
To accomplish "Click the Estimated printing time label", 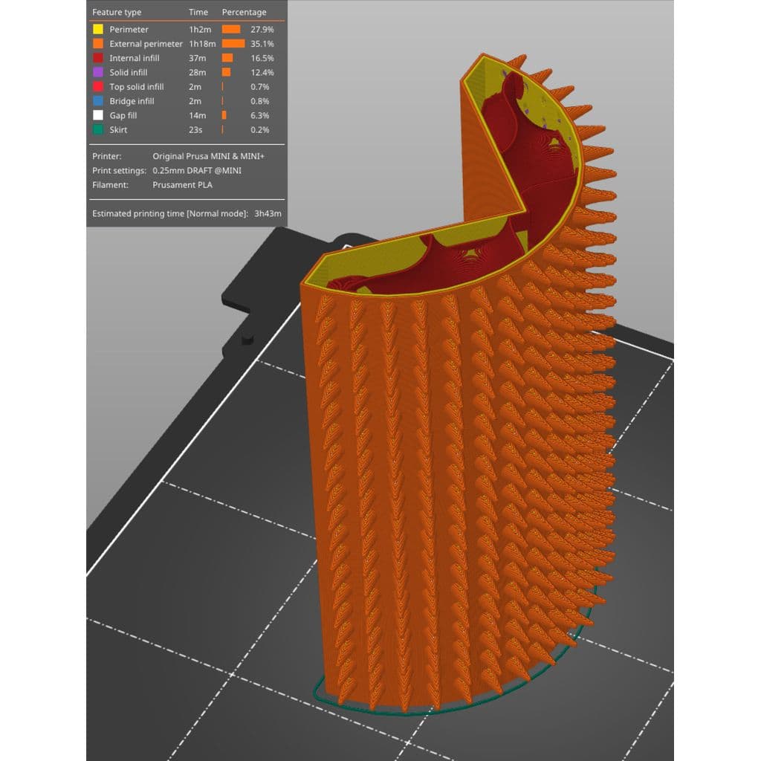I will tap(170, 213).
